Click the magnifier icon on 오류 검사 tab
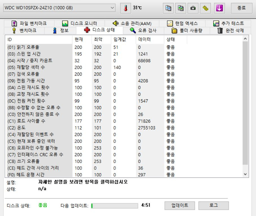 133,30
